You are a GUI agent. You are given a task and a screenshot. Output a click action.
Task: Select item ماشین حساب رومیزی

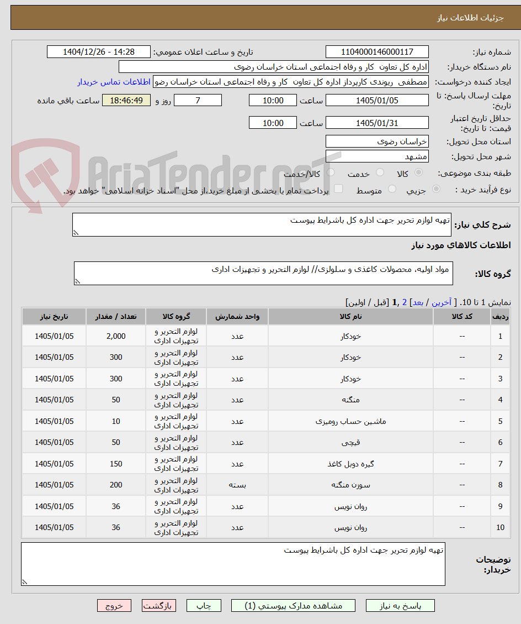coord(350,421)
